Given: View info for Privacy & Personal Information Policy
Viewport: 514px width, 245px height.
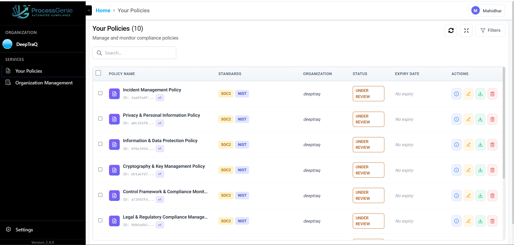Looking at the screenshot, I should pos(456,119).
